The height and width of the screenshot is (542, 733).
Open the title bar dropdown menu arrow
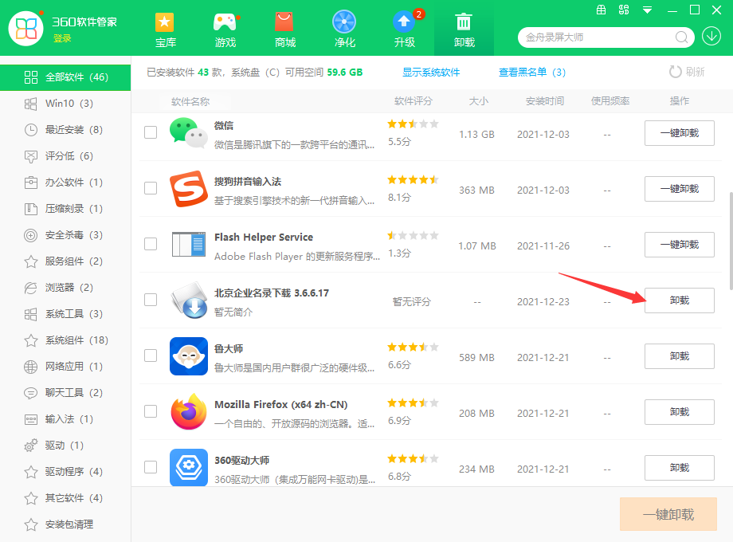647,10
